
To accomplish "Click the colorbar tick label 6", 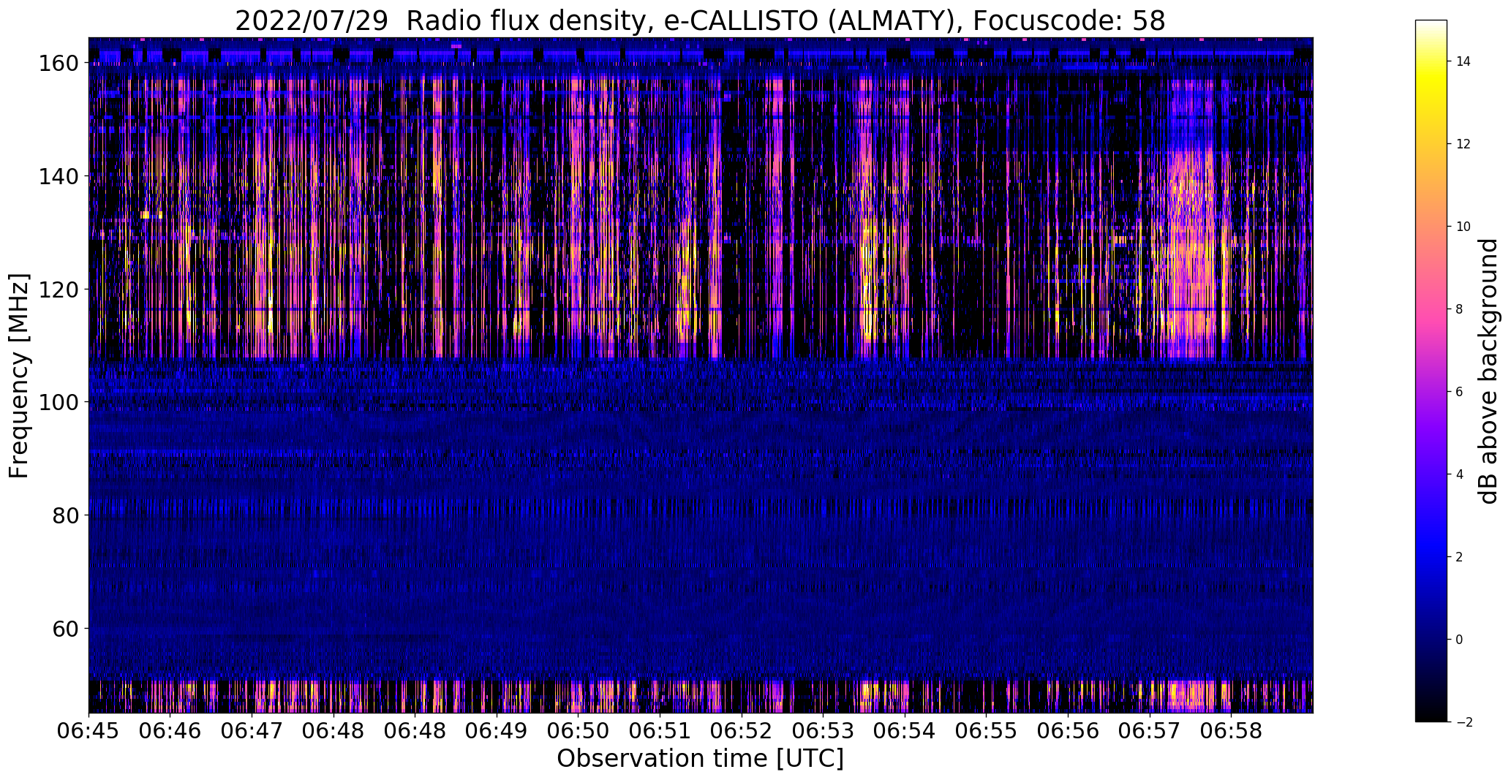I will tap(1460, 392).
